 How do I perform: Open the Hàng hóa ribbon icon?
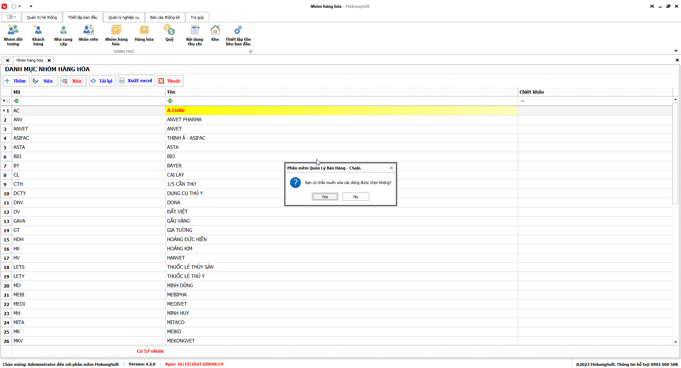(144, 34)
